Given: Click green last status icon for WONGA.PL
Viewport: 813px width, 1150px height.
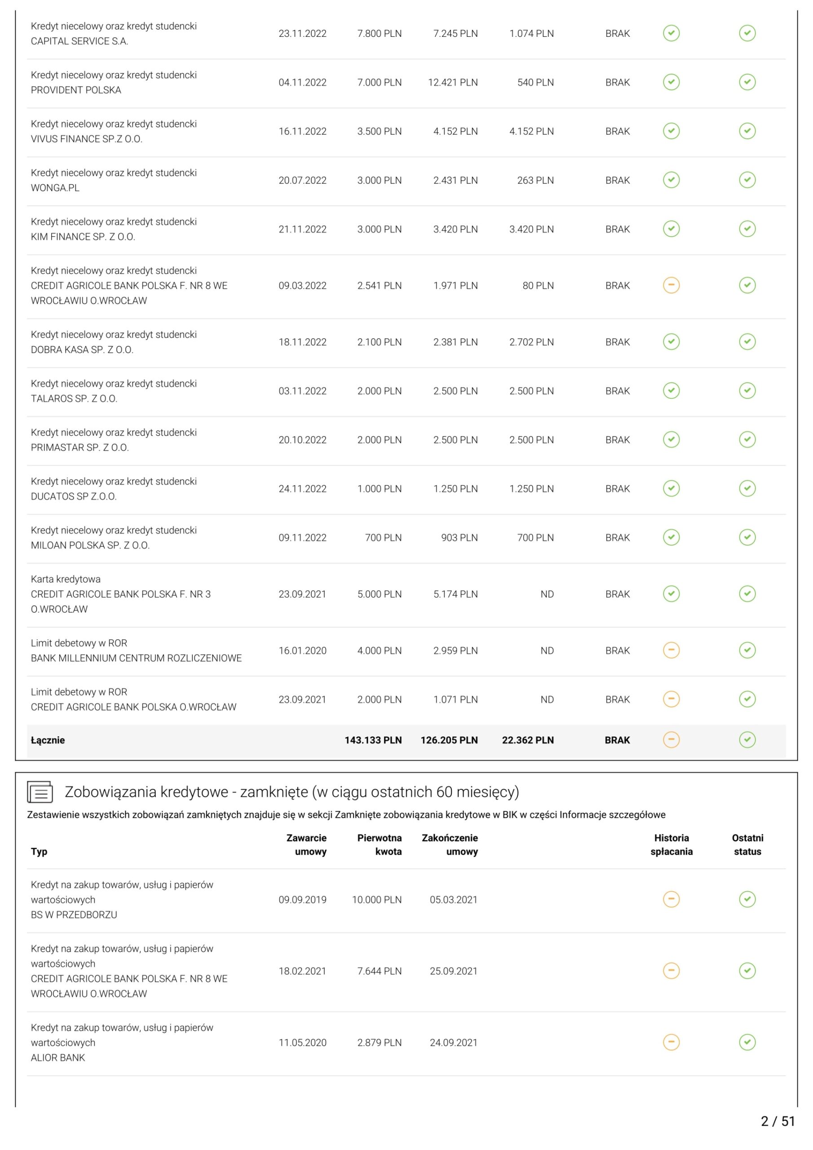Looking at the screenshot, I should 747,180.
